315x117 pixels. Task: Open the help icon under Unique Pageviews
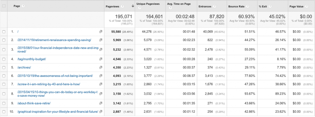140,8
